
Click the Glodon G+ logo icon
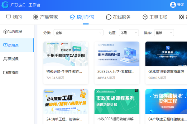(5, 5)
